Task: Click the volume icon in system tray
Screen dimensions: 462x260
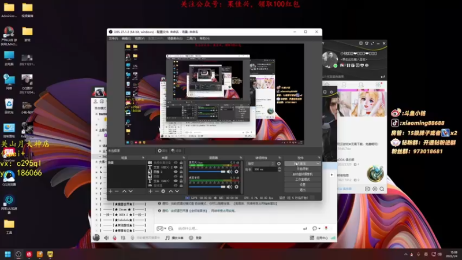Action: [x=439, y=254]
